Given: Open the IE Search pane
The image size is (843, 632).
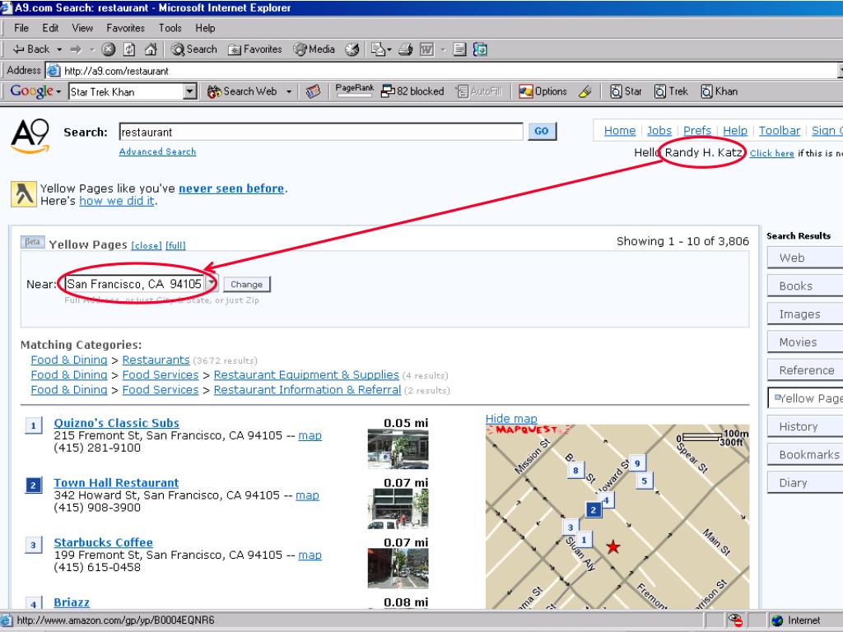Looking at the screenshot, I should click(193, 49).
